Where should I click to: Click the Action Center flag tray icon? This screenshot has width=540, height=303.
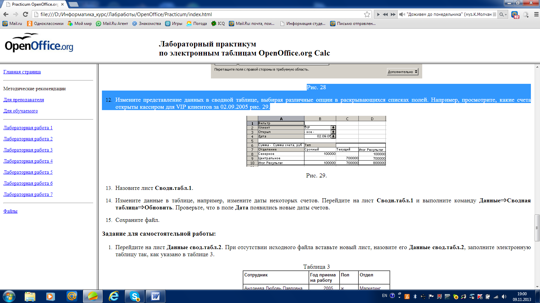click(431, 297)
